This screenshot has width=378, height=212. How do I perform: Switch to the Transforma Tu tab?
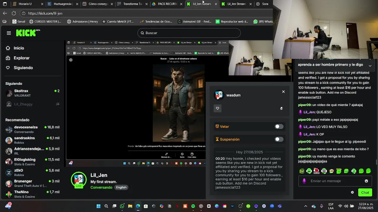[x=132, y=4]
